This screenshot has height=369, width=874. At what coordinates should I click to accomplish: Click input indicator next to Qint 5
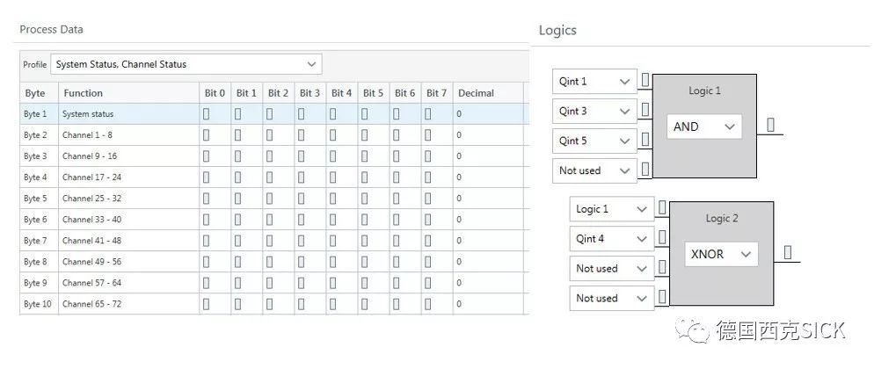pyautogui.click(x=645, y=140)
